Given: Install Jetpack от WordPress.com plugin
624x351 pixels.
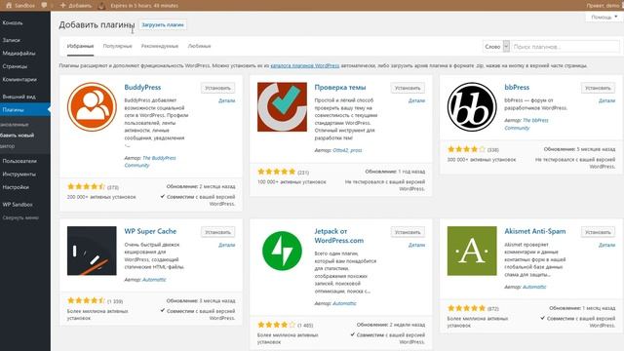Looking at the screenshot, I should pyautogui.click(x=408, y=232).
